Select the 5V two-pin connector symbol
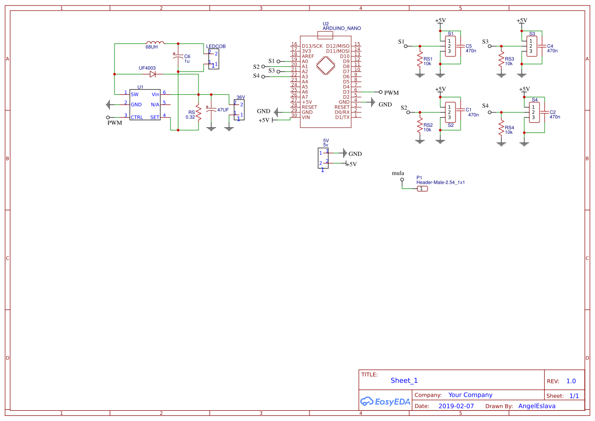Image resolution: width=595 pixels, height=421 pixels. (x=324, y=158)
